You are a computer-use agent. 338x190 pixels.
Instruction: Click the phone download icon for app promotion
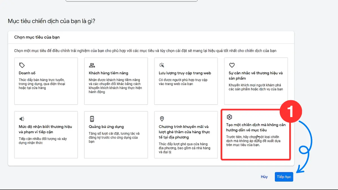point(92,119)
